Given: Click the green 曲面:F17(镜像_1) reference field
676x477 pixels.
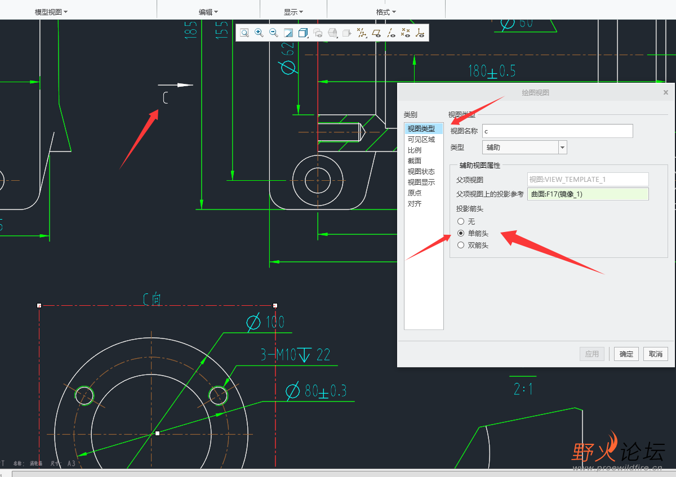Looking at the screenshot, I should 588,194.
